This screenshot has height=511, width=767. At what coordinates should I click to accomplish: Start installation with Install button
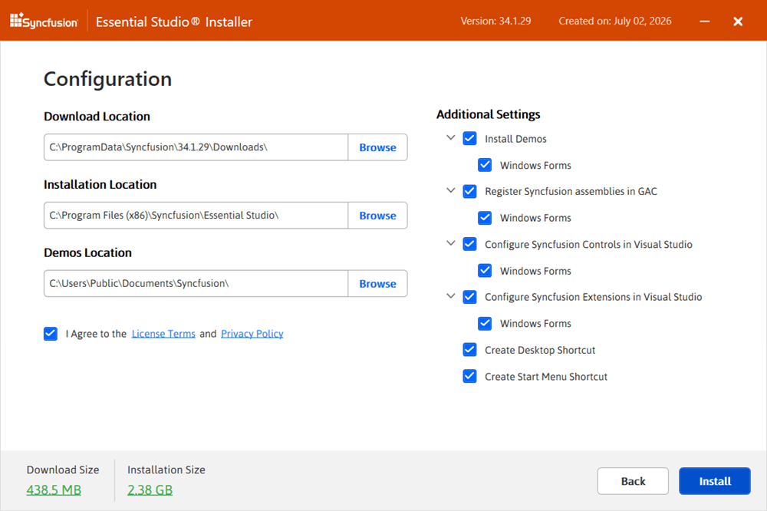click(x=715, y=481)
